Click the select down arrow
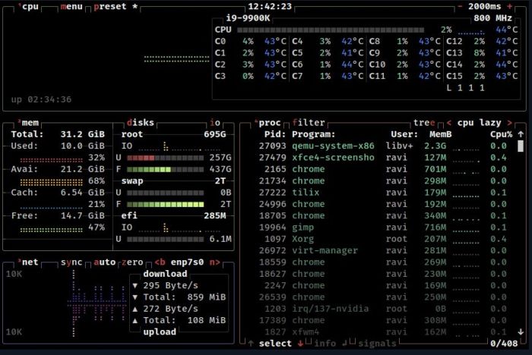 click(300, 343)
